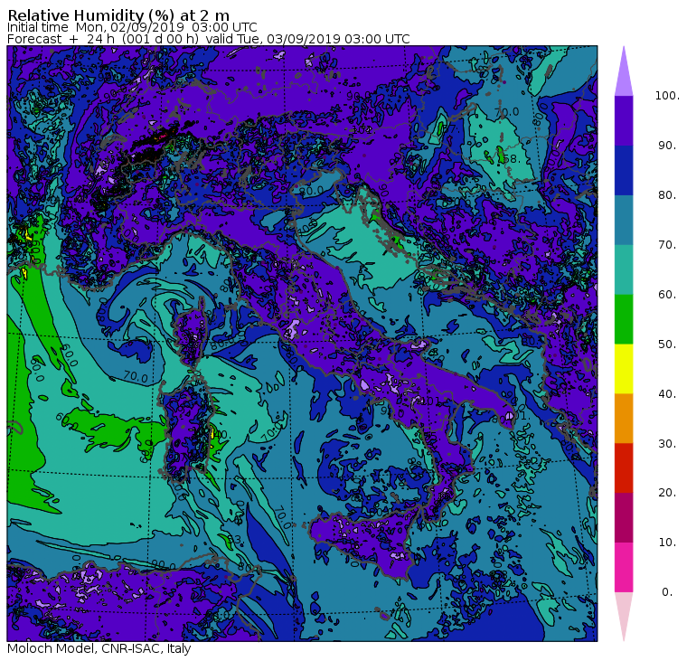Image resolution: width=687 pixels, height=661 pixels.
Task: Click the '80.' legend label
Action: click(x=667, y=195)
